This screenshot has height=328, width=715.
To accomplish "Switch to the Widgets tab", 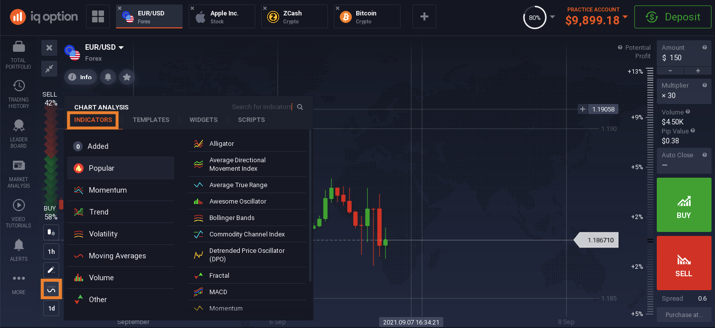I will (x=204, y=120).
